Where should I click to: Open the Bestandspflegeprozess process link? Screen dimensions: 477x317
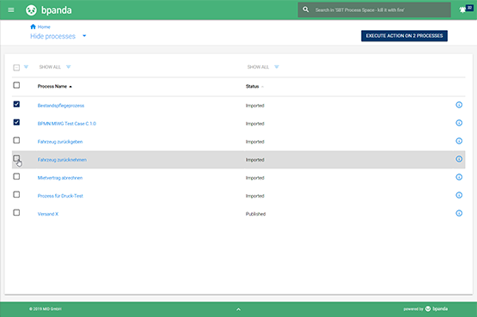click(x=61, y=106)
